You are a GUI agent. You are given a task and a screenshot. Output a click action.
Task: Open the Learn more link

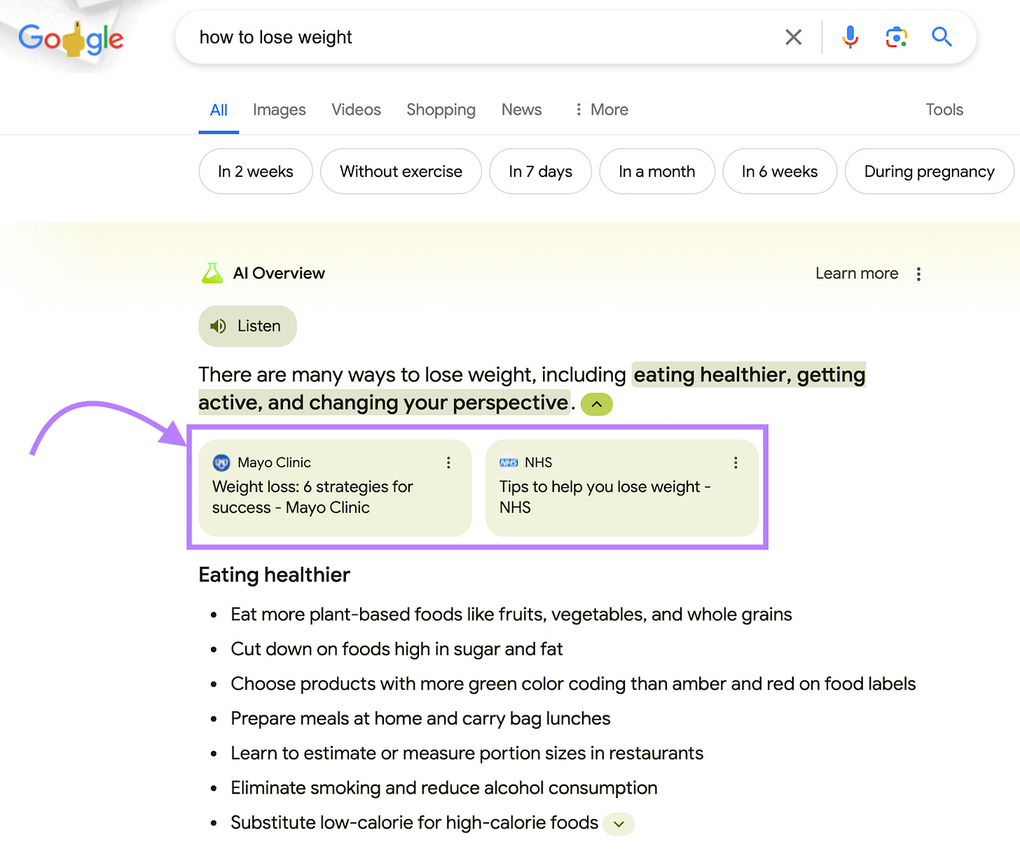click(x=856, y=274)
